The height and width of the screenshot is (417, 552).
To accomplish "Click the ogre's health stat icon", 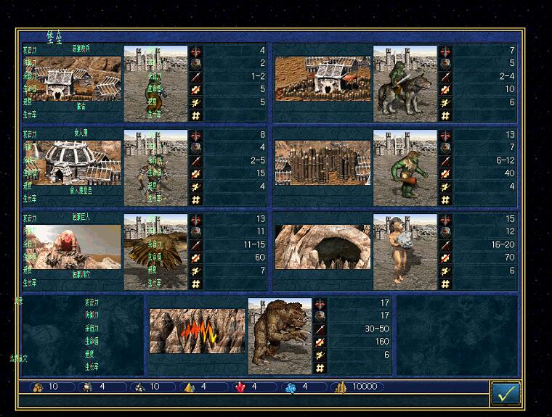I will [x=445, y=174].
